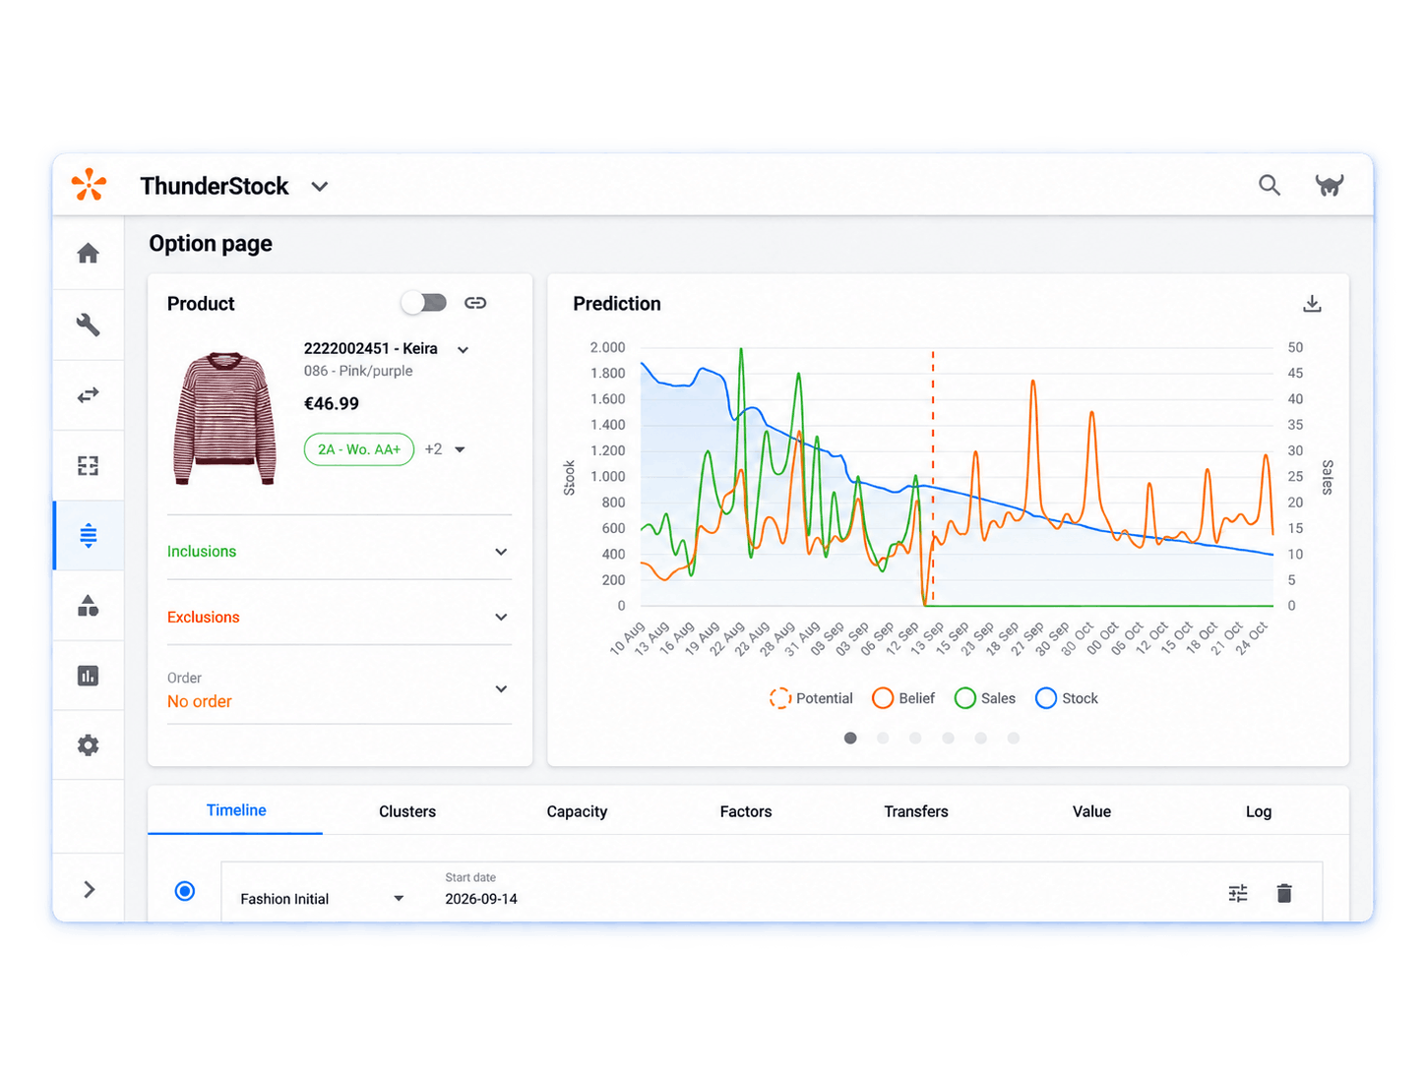Edit the Start date field 2026-09-14

(481, 899)
